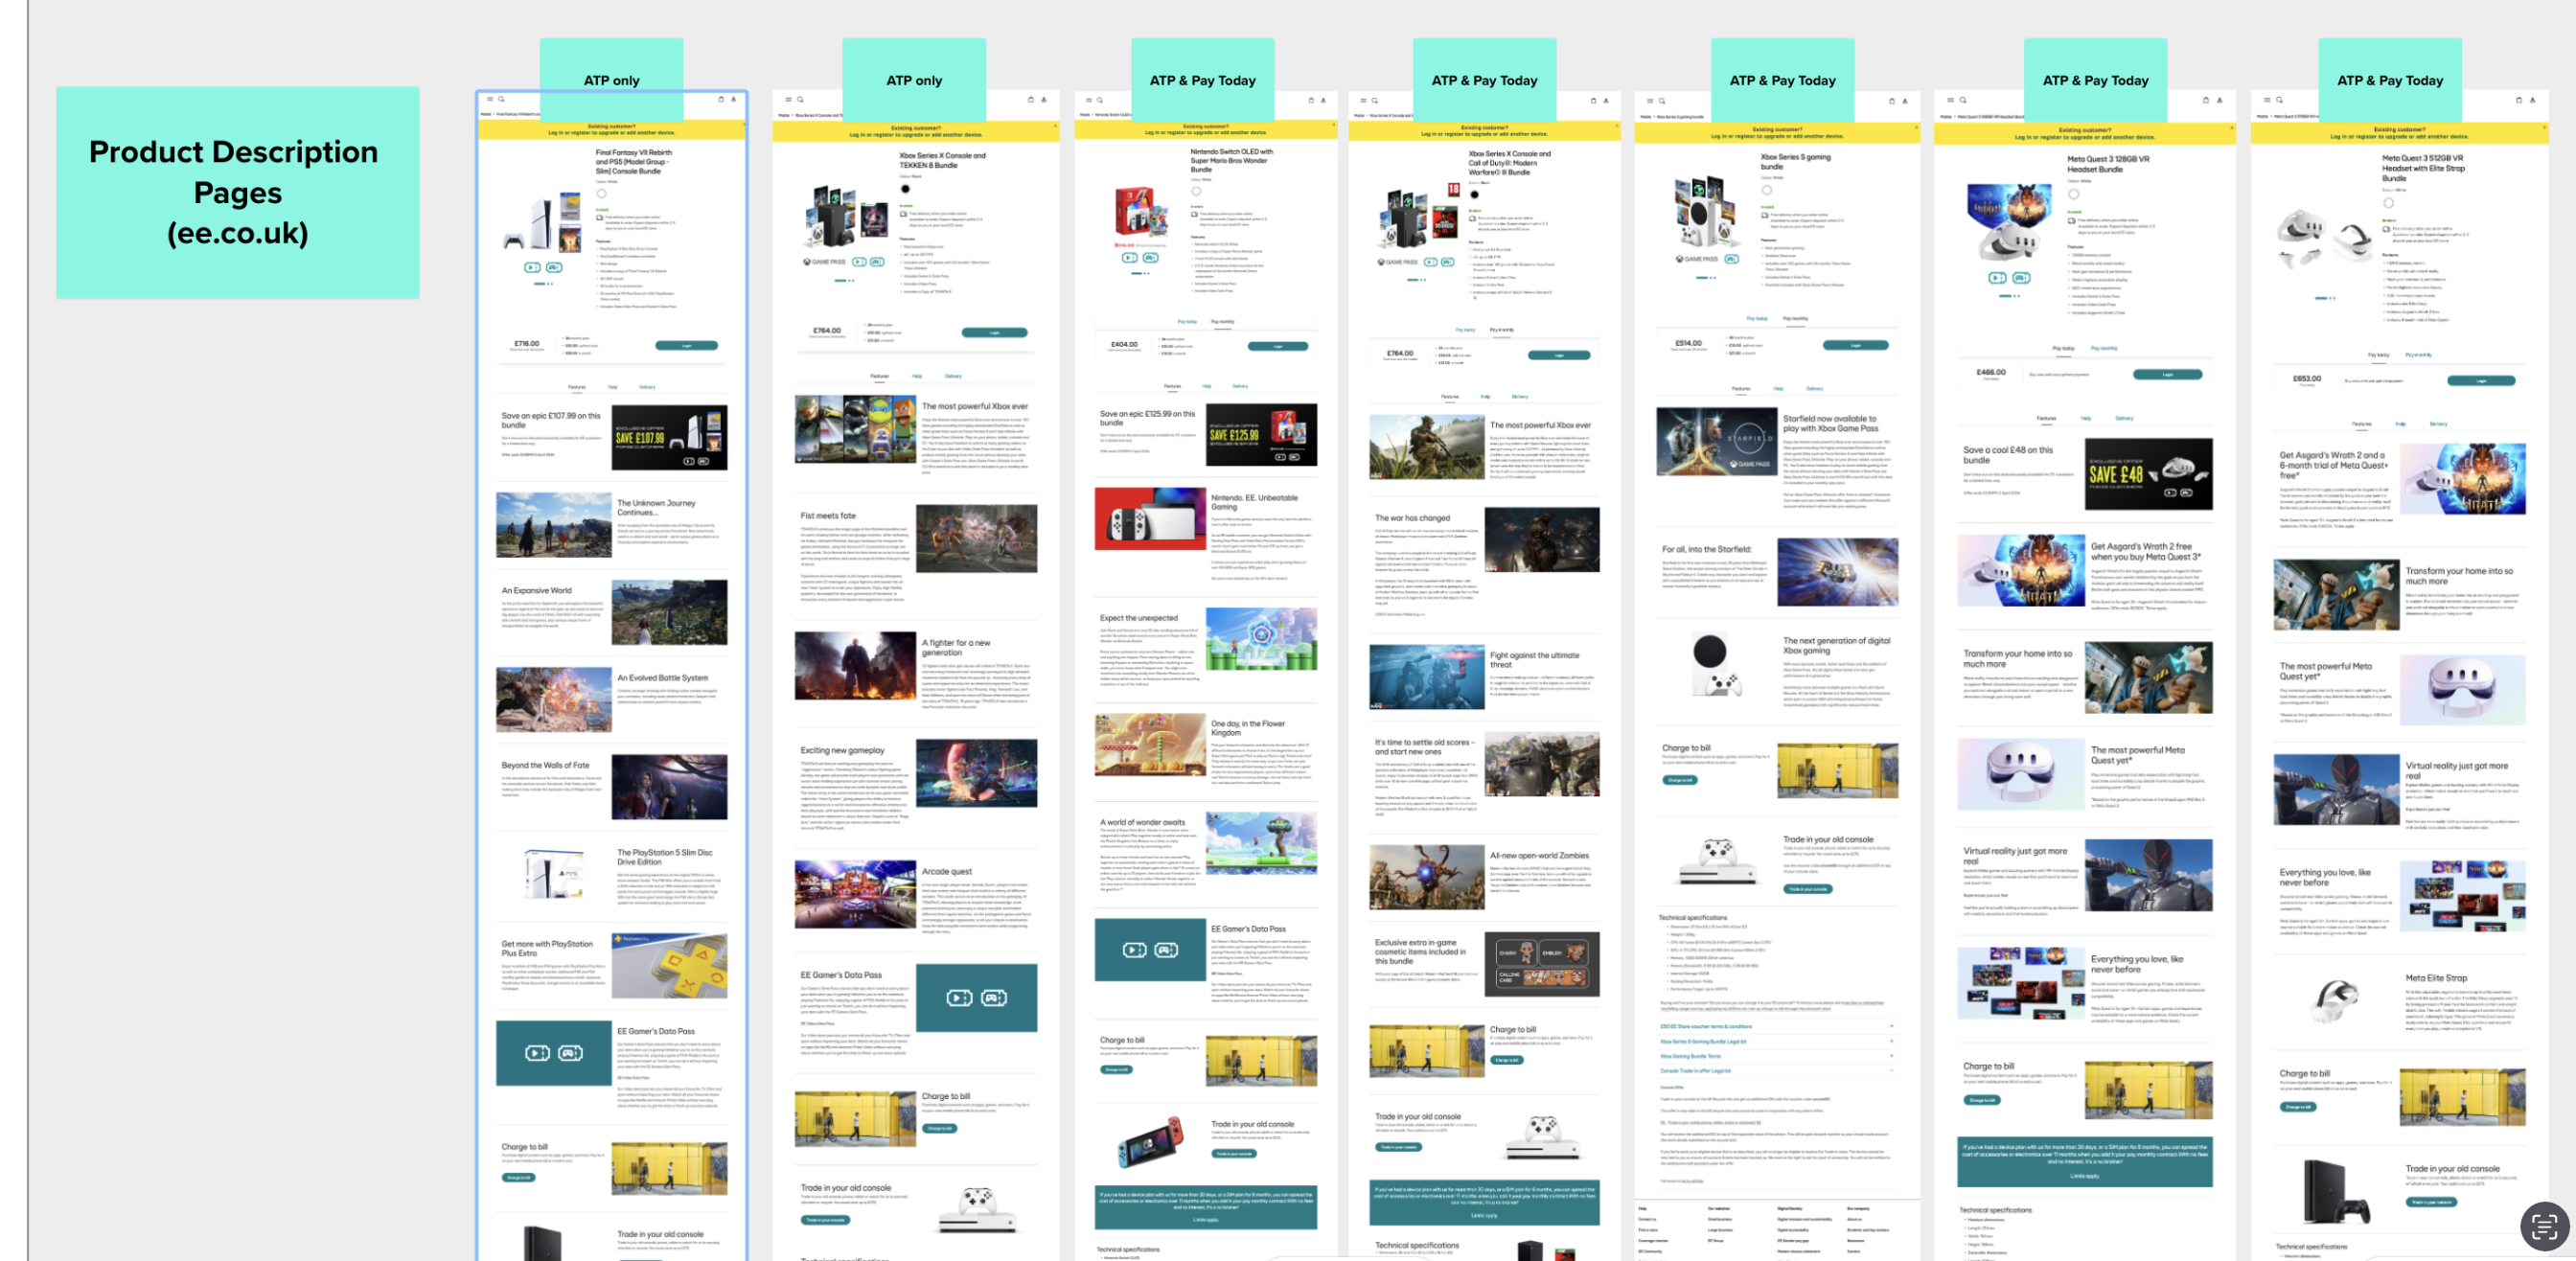Click account icon on Meta Quest 512GB page
Screen dimensions: 2576x1261
(2532, 100)
